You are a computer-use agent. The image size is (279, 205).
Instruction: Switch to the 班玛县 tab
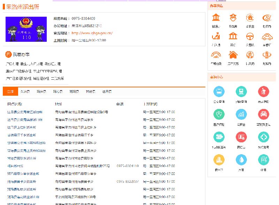coord(74,92)
